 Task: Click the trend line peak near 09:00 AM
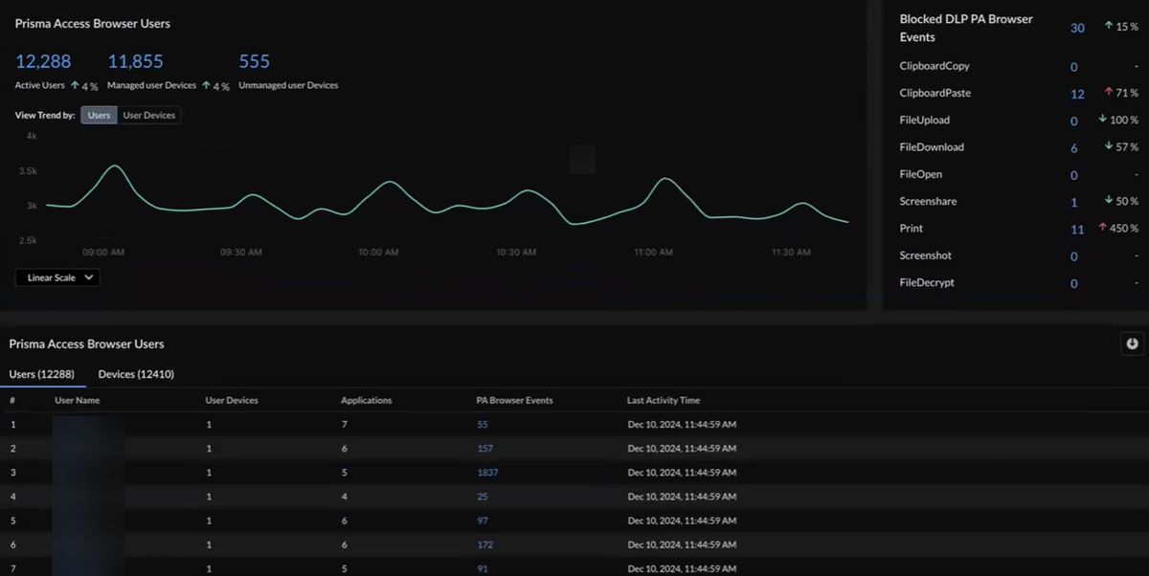(115, 166)
